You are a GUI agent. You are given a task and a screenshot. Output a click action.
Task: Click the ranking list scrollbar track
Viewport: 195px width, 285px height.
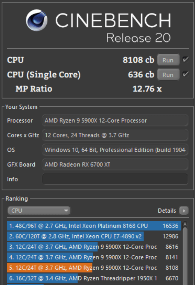coord(185,263)
